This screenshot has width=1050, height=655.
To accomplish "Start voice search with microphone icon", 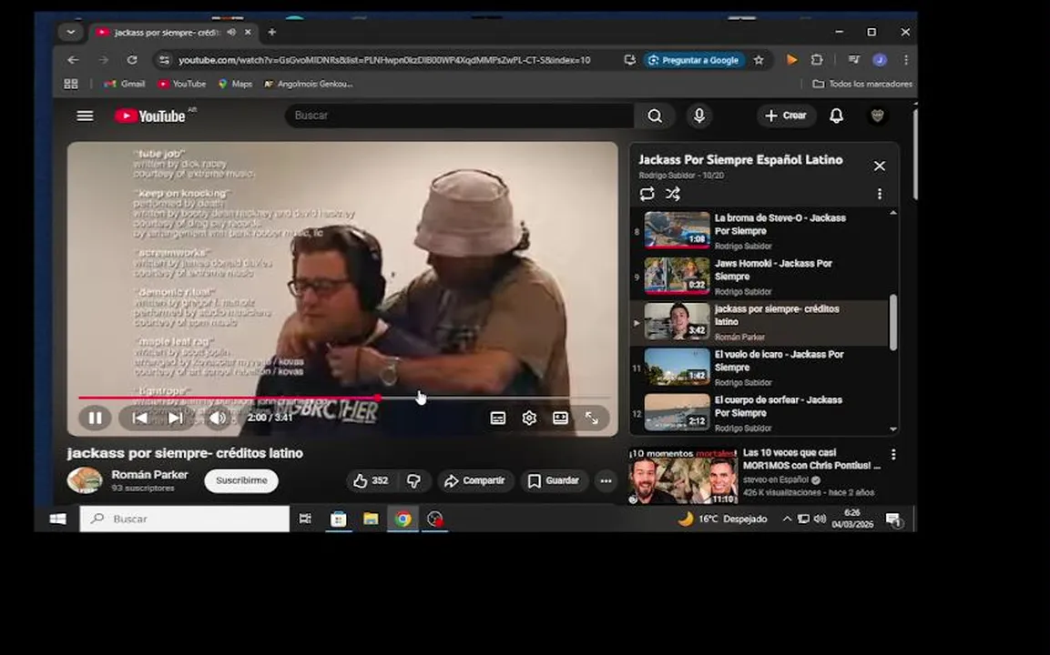I will pyautogui.click(x=699, y=116).
